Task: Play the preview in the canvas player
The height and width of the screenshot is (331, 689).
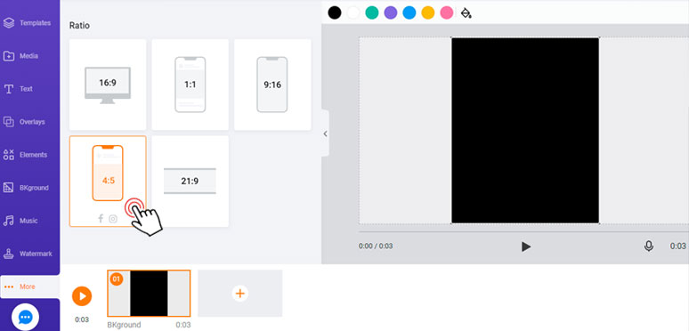Action: (525, 246)
